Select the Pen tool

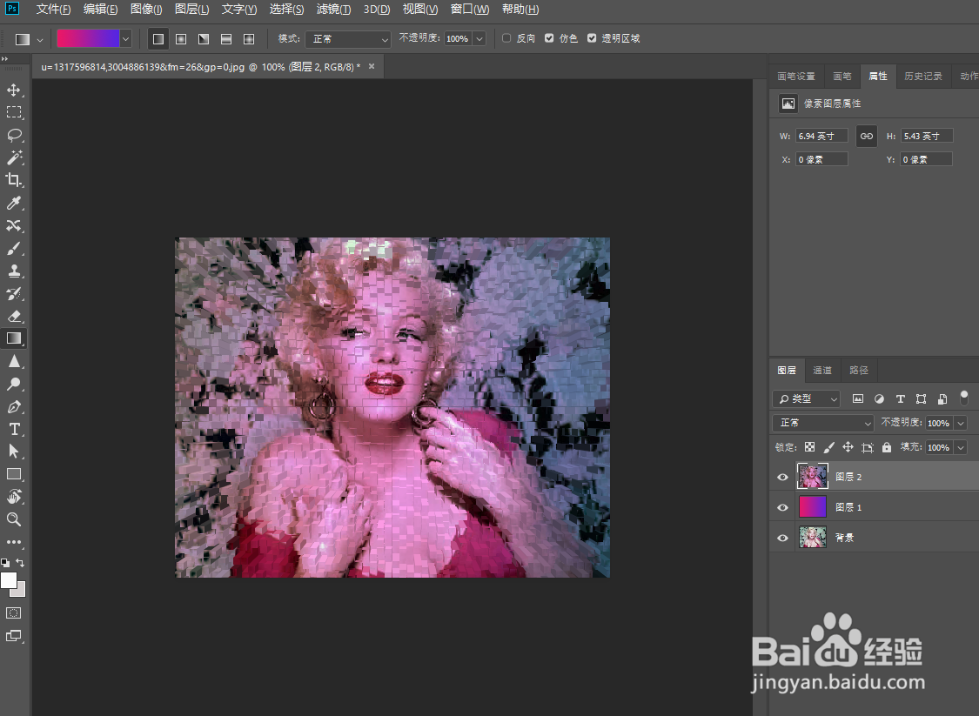14,407
